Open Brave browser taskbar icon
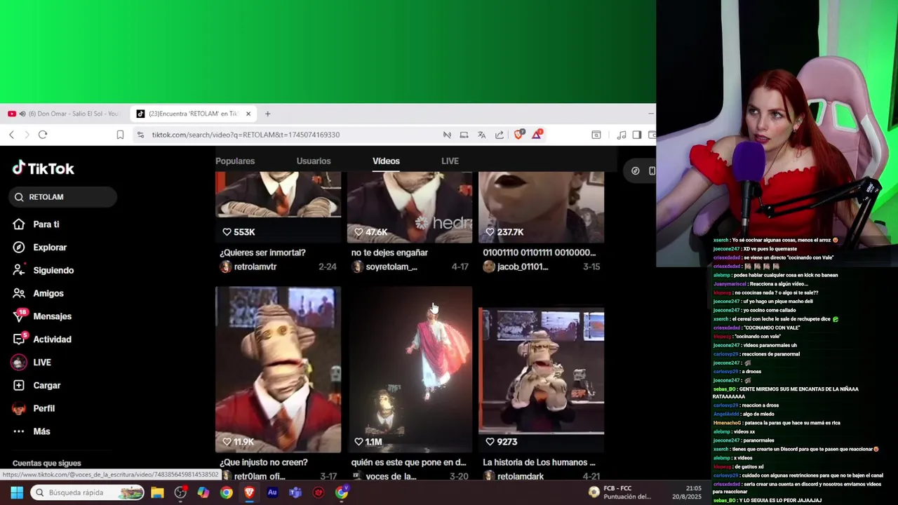This screenshot has width=898, height=505. [x=249, y=493]
